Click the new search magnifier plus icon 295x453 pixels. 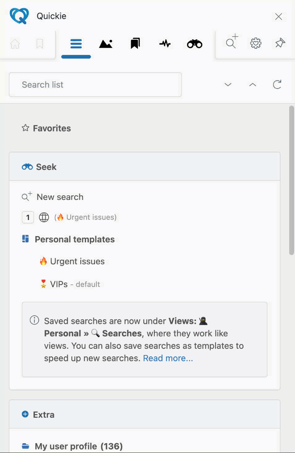click(x=232, y=41)
